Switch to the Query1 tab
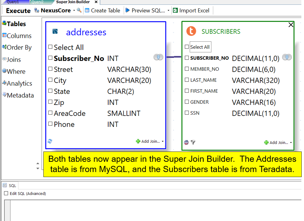This screenshot has width=304, height=221. [13, 2]
